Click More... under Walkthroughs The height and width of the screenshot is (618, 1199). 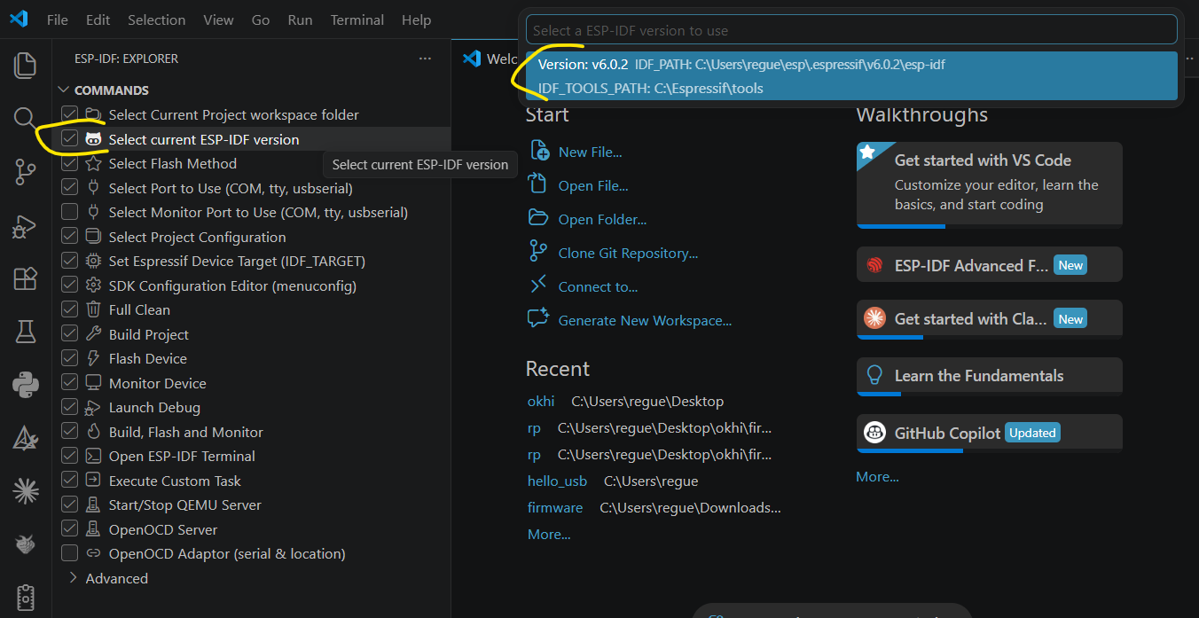(877, 476)
